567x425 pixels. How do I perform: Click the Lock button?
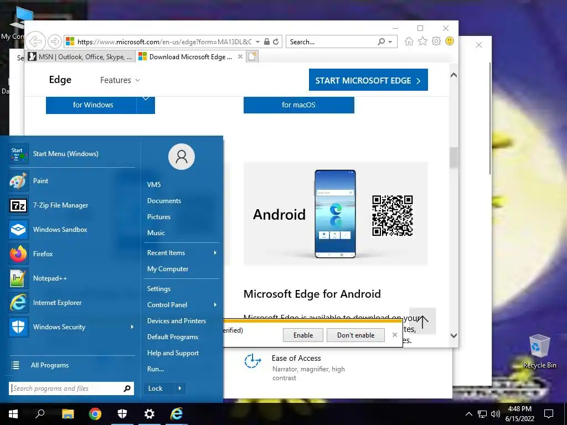(x=159, y=388)
